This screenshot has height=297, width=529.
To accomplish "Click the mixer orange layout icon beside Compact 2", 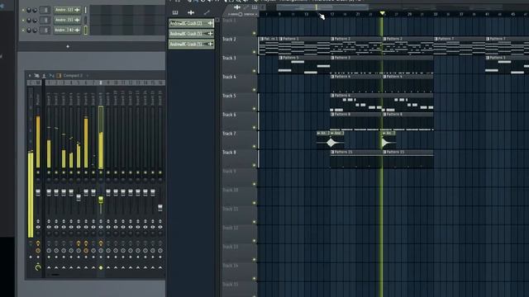I will pos(59,76).
